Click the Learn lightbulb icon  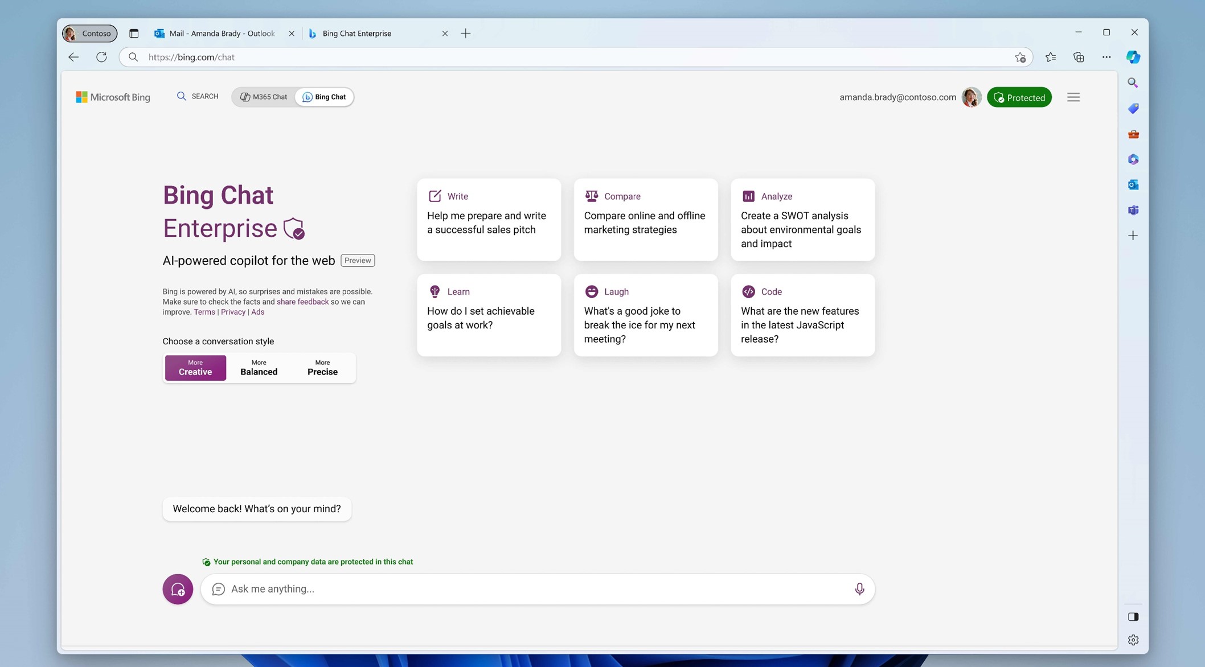coord(436,291)
